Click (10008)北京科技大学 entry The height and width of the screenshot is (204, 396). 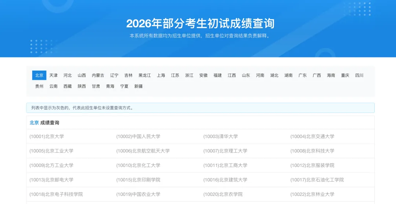coord(312,151)
